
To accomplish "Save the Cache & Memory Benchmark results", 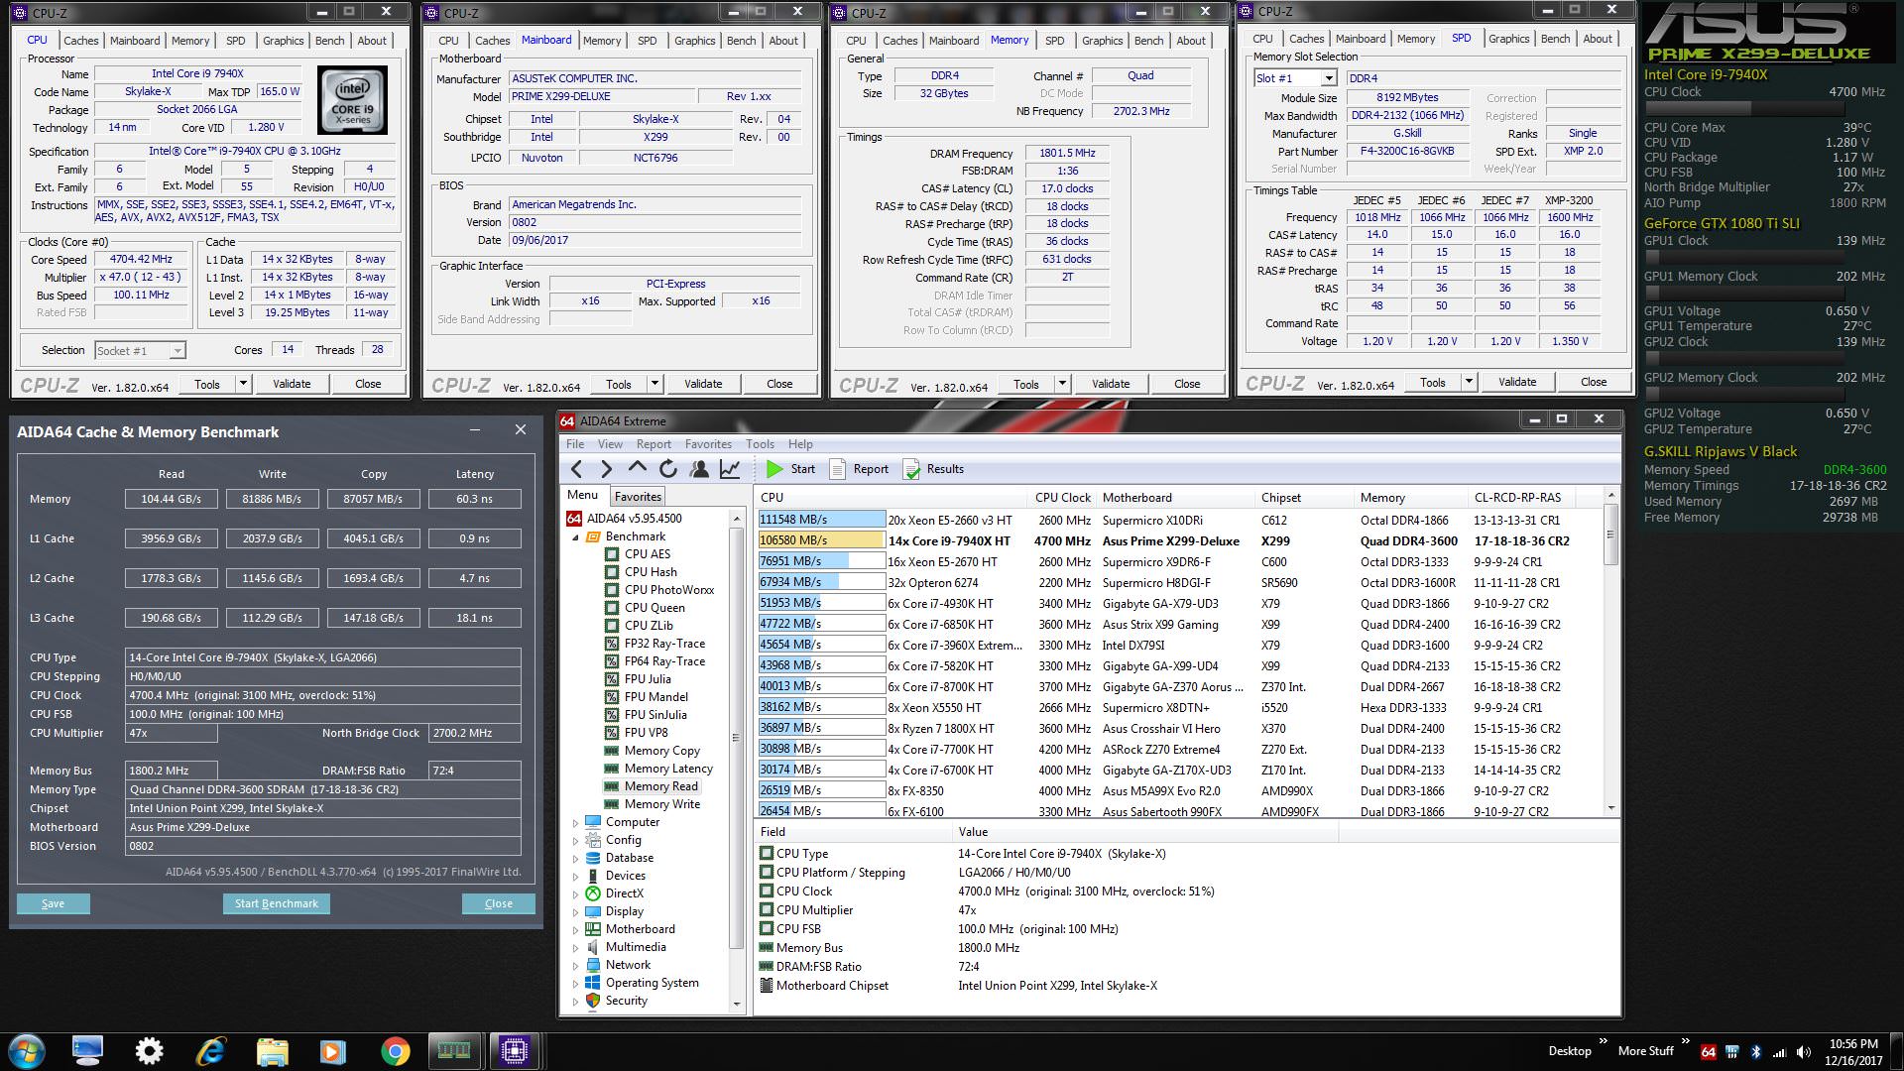I will tap(54, 903).
